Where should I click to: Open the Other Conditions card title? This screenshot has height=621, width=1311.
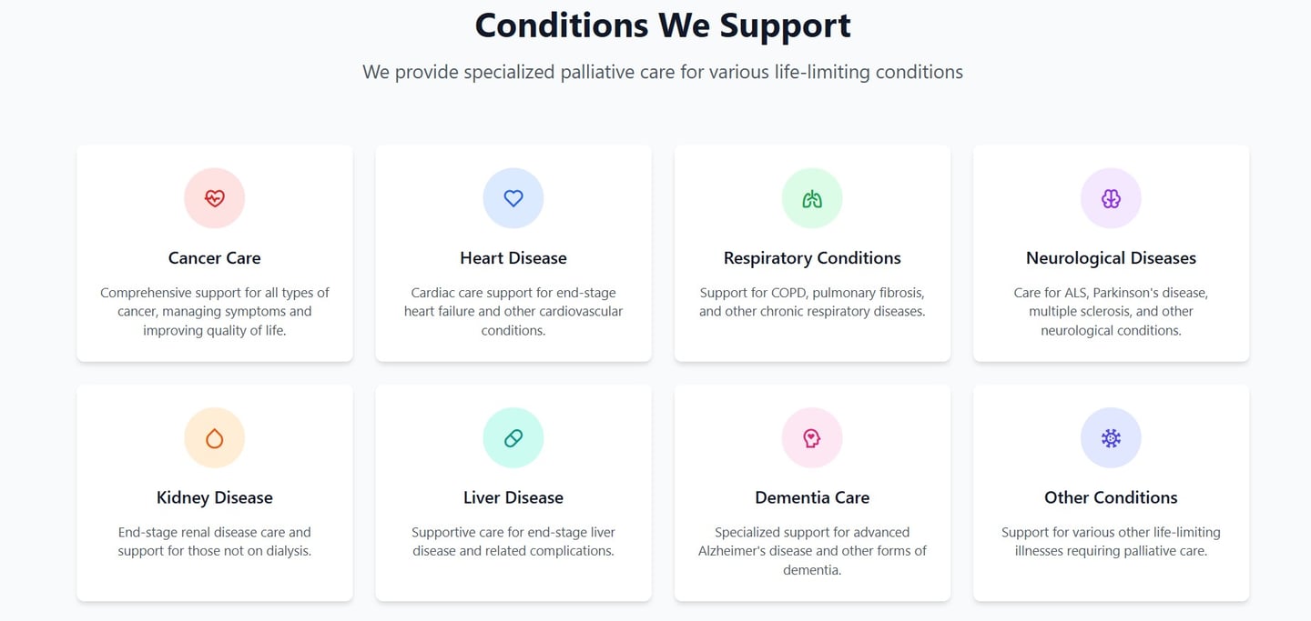[x=1111, y=497]
